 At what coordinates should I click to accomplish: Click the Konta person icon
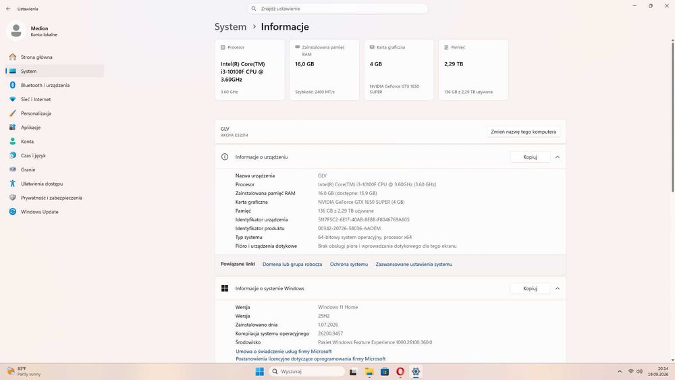pyautogui.click(x=12, y=141)
